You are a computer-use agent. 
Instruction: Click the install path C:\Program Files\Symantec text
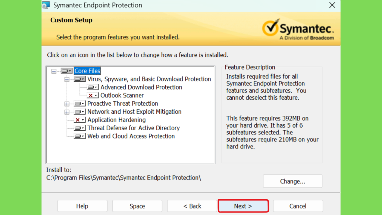[123, 178]
